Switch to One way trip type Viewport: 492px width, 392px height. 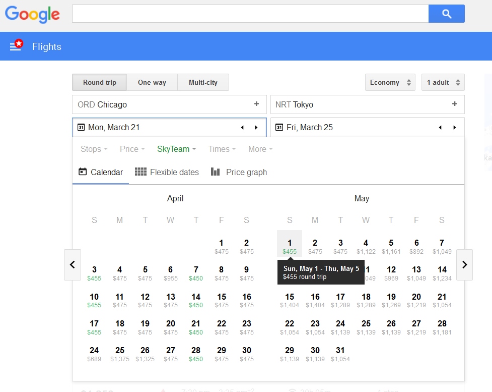coord(152,82)
